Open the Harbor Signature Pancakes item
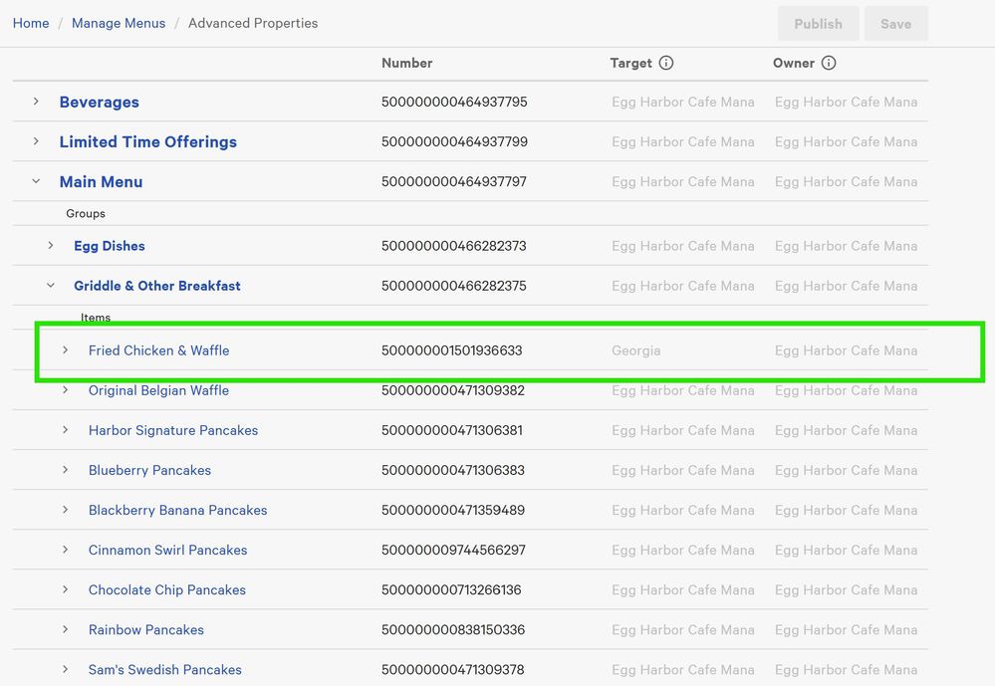The height and width of the screenshot is (686, 995). (173, 430)
